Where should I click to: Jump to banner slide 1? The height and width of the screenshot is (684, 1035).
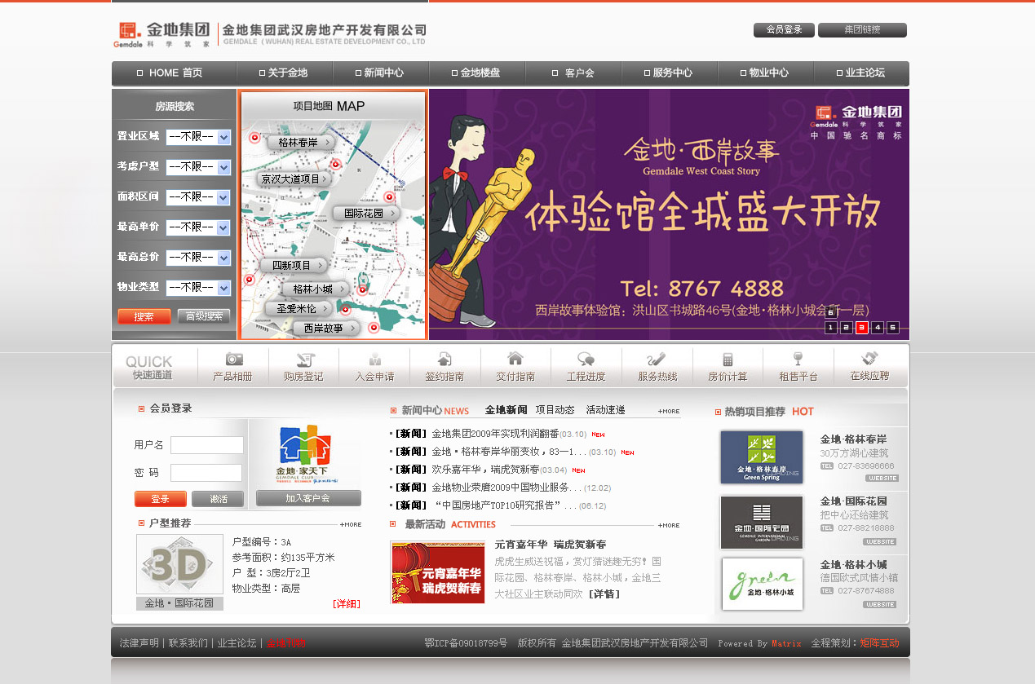pos(831,328)
